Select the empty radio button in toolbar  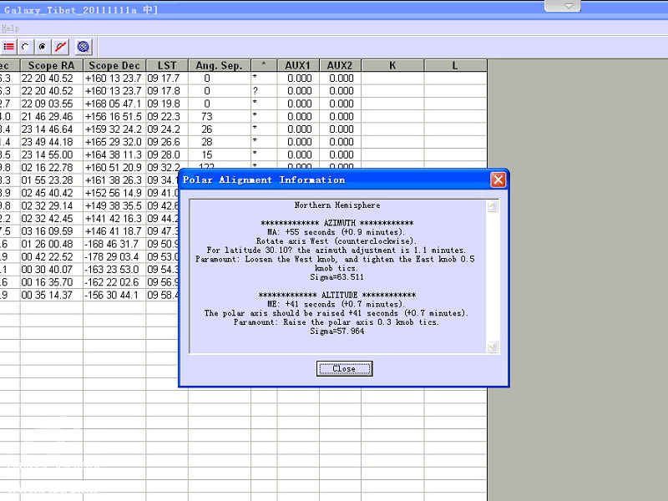pos(26,47)
